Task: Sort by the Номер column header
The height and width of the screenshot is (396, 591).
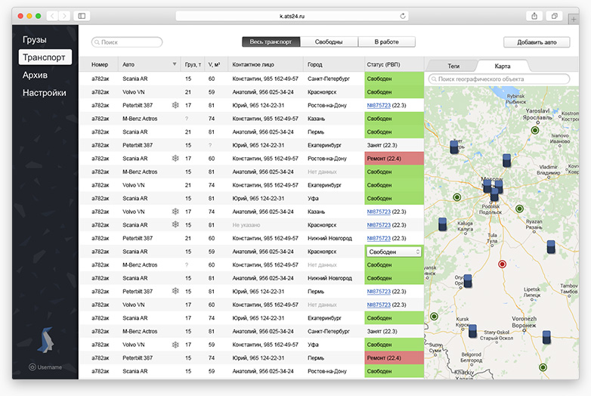Action: (x=100, y=64)
